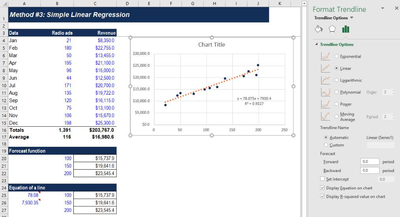Select the Power trendline option
The height and width of the screenshot is (217, 400).
(336, 104)
